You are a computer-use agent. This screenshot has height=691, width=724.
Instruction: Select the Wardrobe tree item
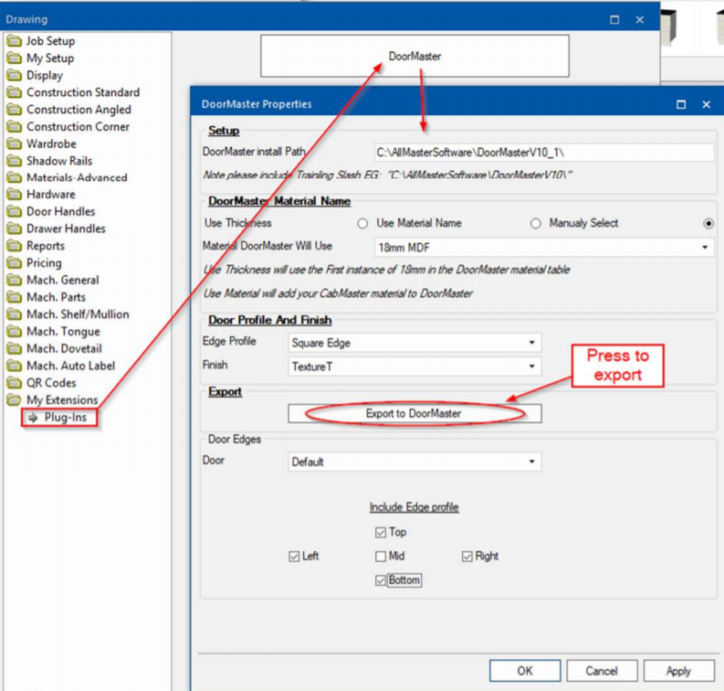(x=51, y=144)
